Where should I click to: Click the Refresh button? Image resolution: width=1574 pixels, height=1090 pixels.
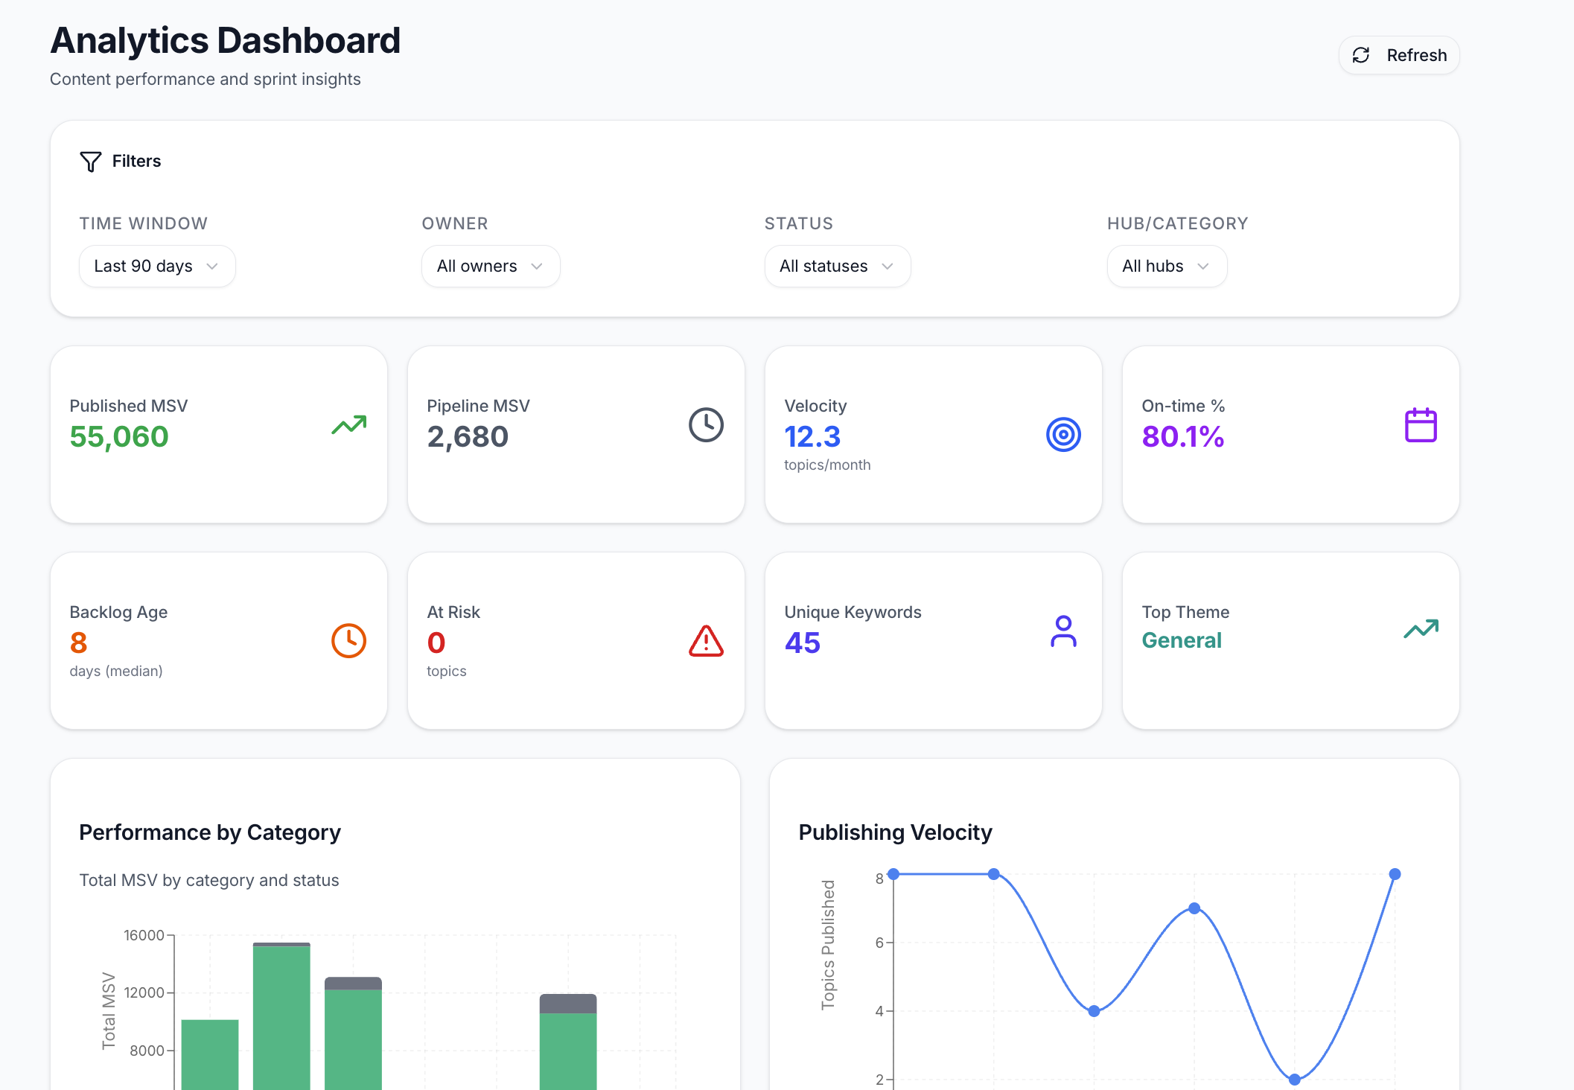click(x=1398, y=54)
